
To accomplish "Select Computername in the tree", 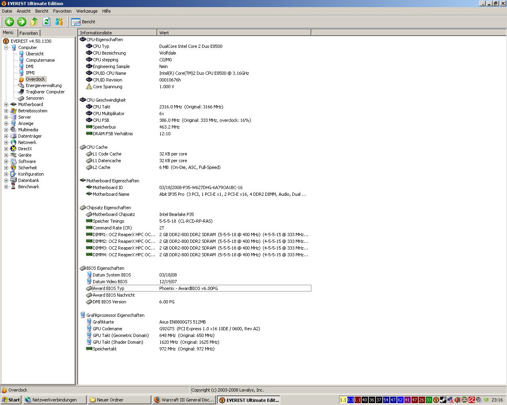I will click(x=40, y=60).
